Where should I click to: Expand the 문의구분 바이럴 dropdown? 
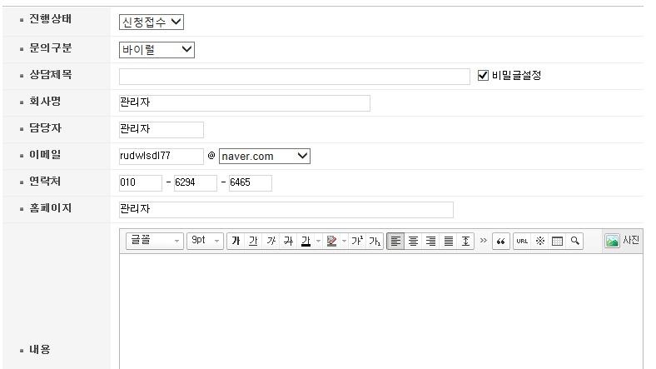pyautogui.click(x=157, y=49)
